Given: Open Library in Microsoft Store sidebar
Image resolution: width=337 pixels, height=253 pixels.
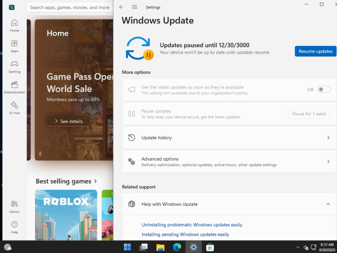Looking at the screenshot, I should [x=14, y=207].
